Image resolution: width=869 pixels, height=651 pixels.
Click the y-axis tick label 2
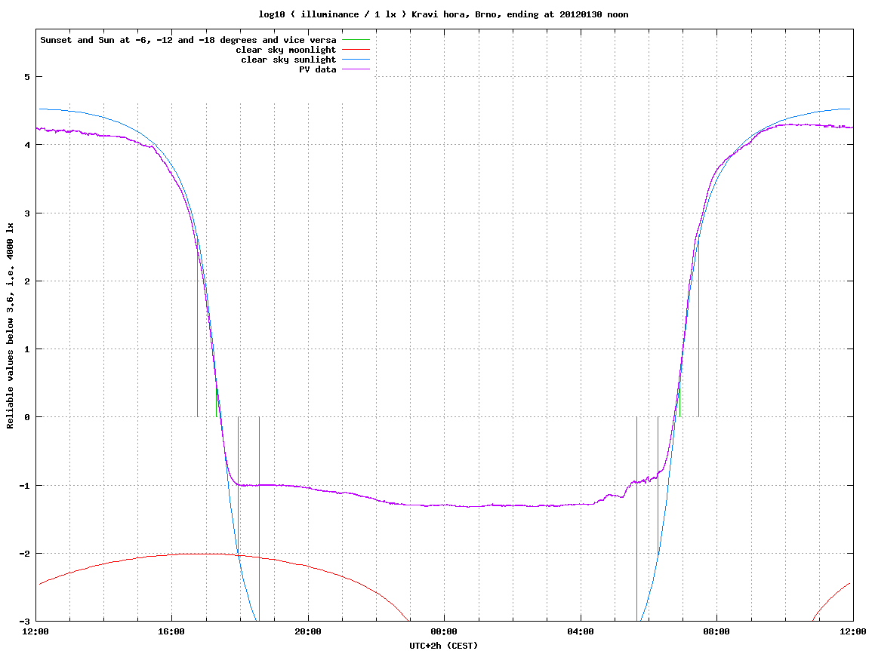(x=26, y=281)
